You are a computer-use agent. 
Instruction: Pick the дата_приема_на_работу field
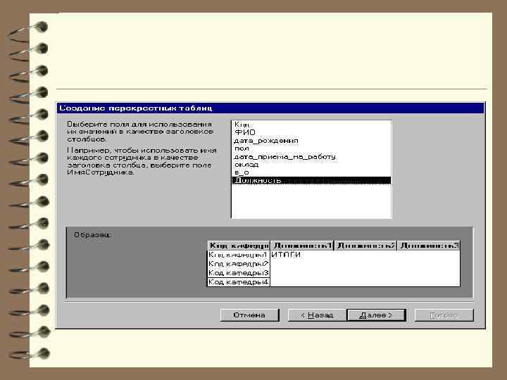(311, 157)
